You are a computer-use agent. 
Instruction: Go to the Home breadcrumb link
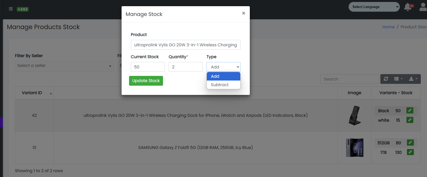388,27
